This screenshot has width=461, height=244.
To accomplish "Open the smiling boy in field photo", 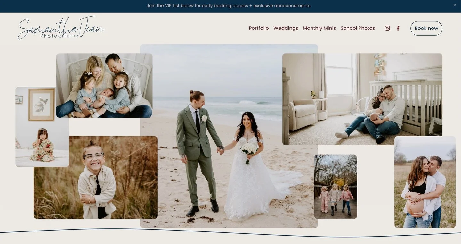I will coord(95,177).
